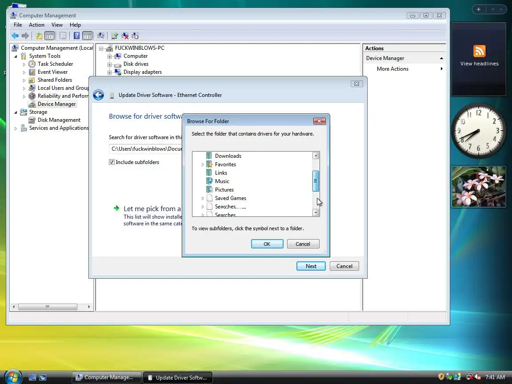Click Cancel in Update Driver Software wizard
Viewport: 512px width, 384px height.
coord(344,266)
